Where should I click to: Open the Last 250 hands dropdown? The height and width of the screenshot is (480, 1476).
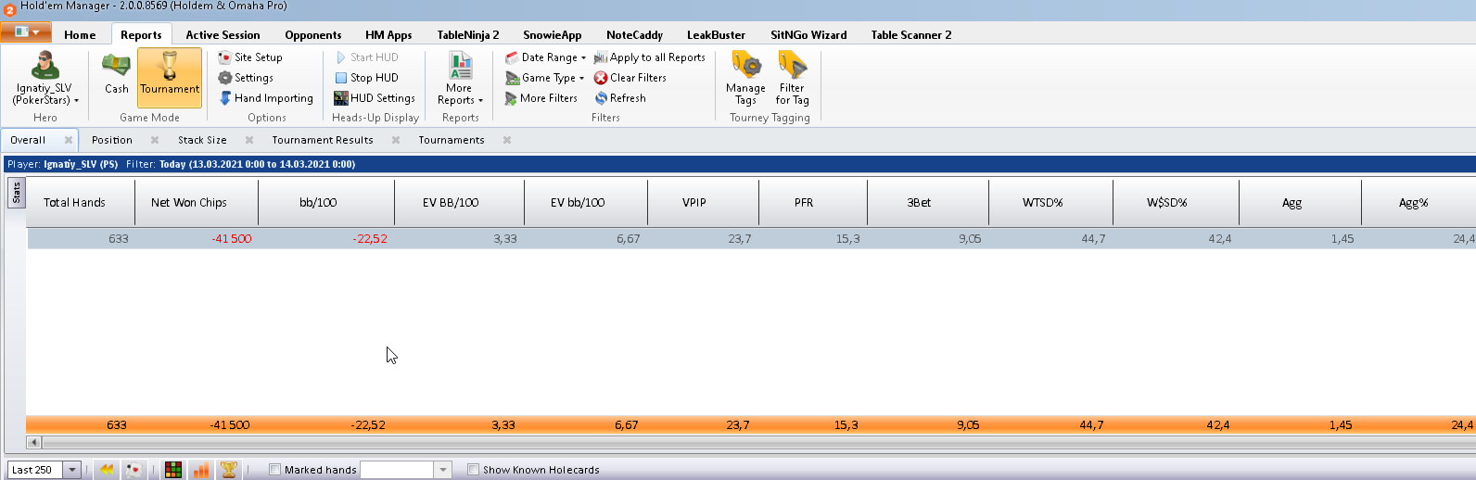pos(71,470)
